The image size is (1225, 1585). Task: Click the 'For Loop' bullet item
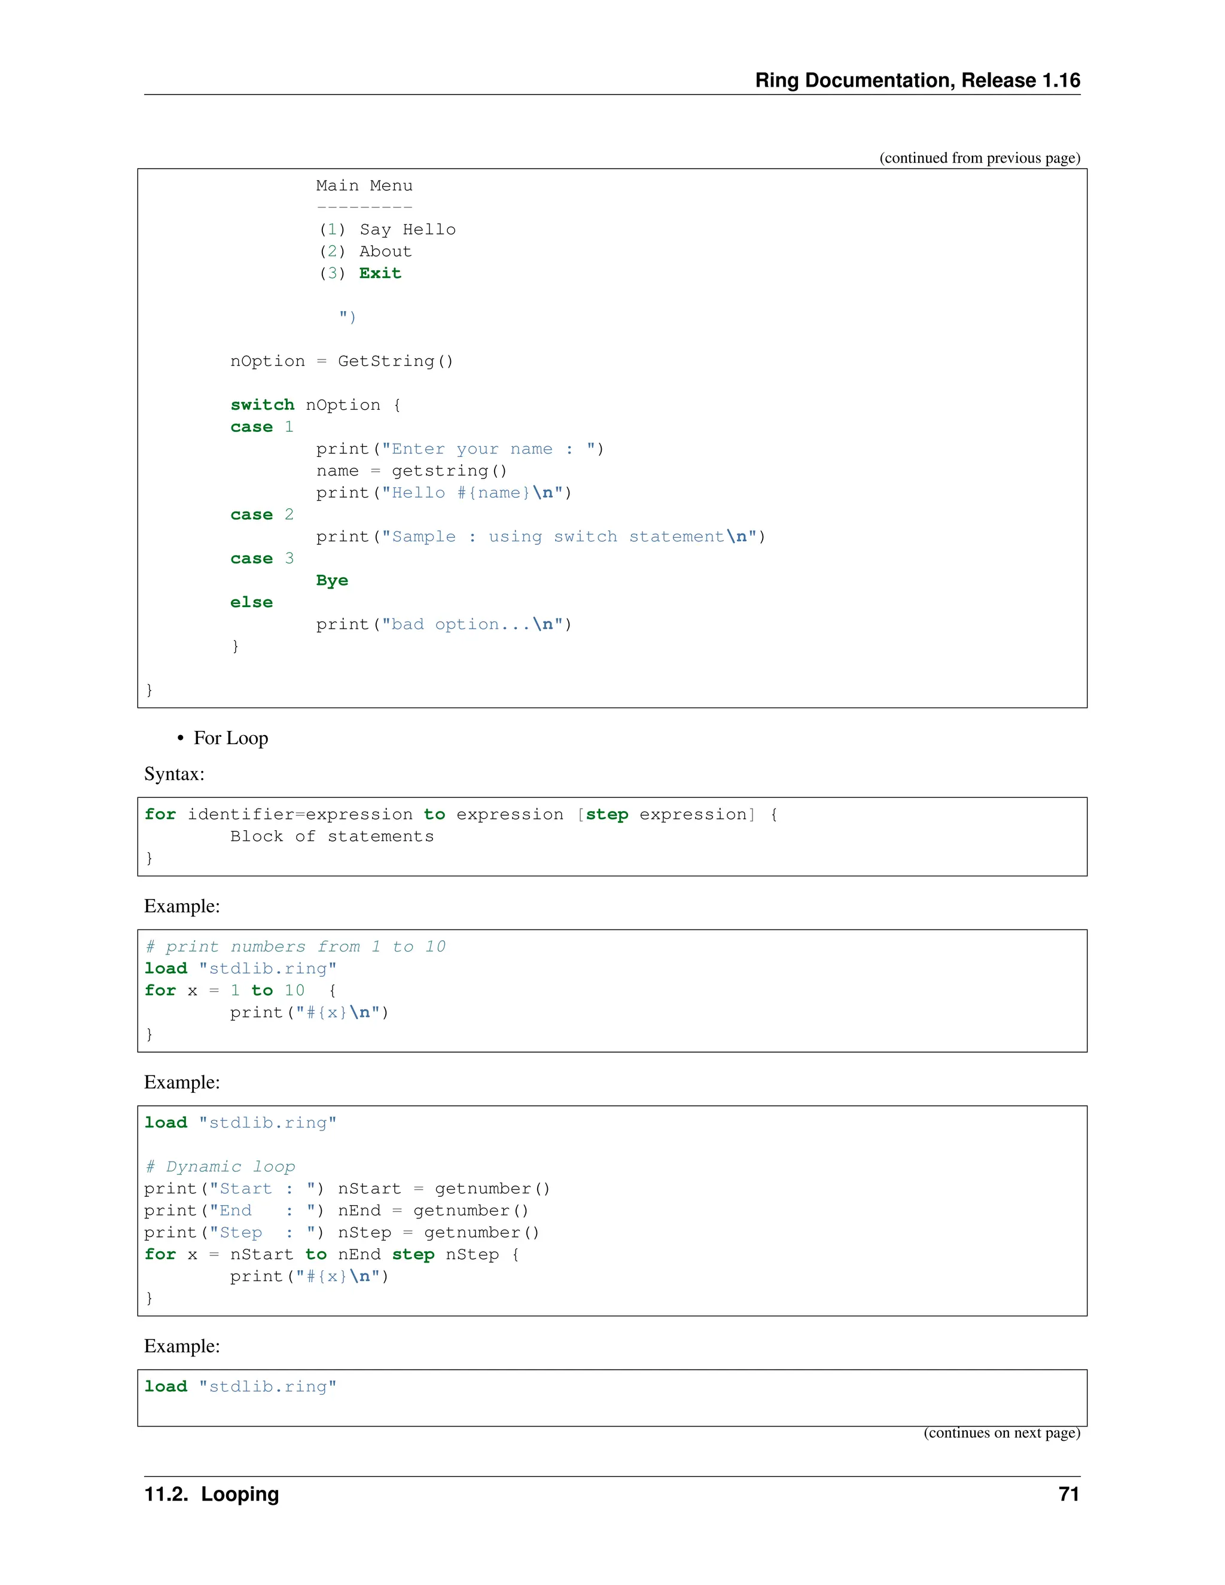(230, 738)
